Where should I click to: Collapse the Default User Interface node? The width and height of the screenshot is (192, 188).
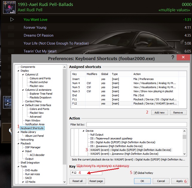click(23, 105)
